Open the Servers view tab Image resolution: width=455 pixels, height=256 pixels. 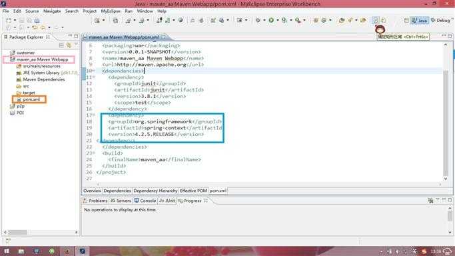[121, 201]
